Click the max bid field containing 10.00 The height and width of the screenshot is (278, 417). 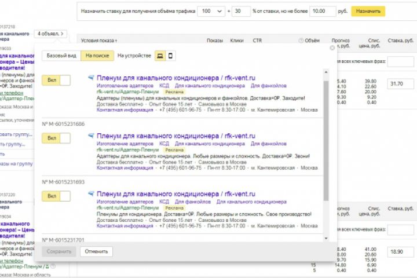[323, 11]
